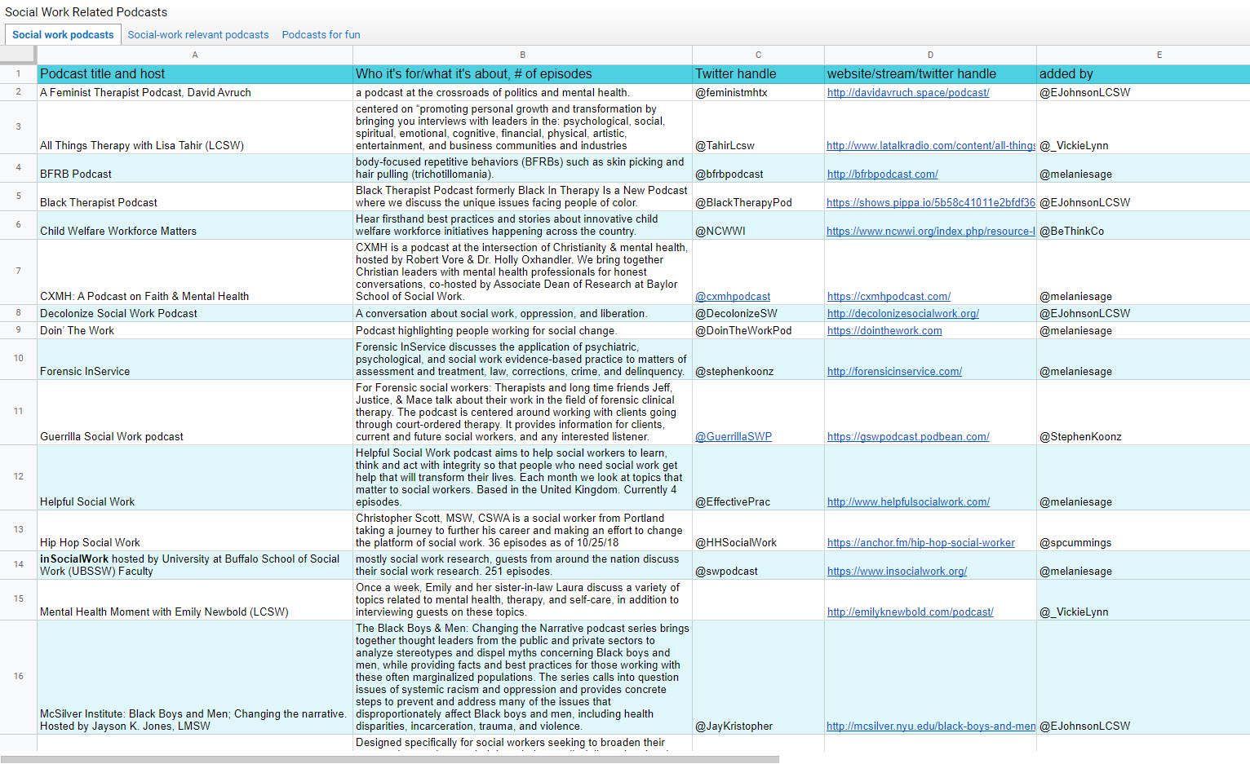Visit insocialwork.org link
Screen dimensions: 1250x764
coord(897,572)
